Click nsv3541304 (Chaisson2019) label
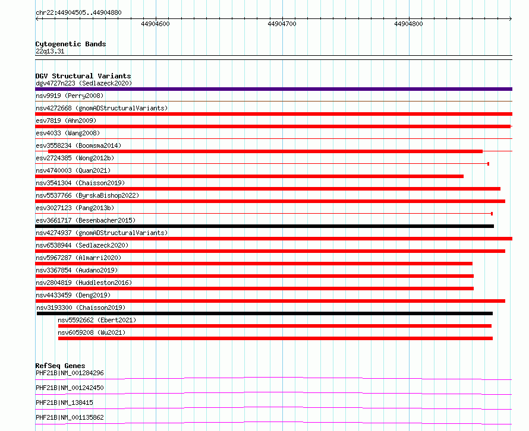 [80, 183]
